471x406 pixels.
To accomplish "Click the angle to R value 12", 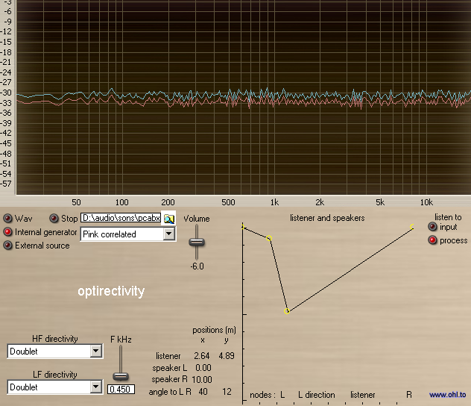I will point(227,392).
